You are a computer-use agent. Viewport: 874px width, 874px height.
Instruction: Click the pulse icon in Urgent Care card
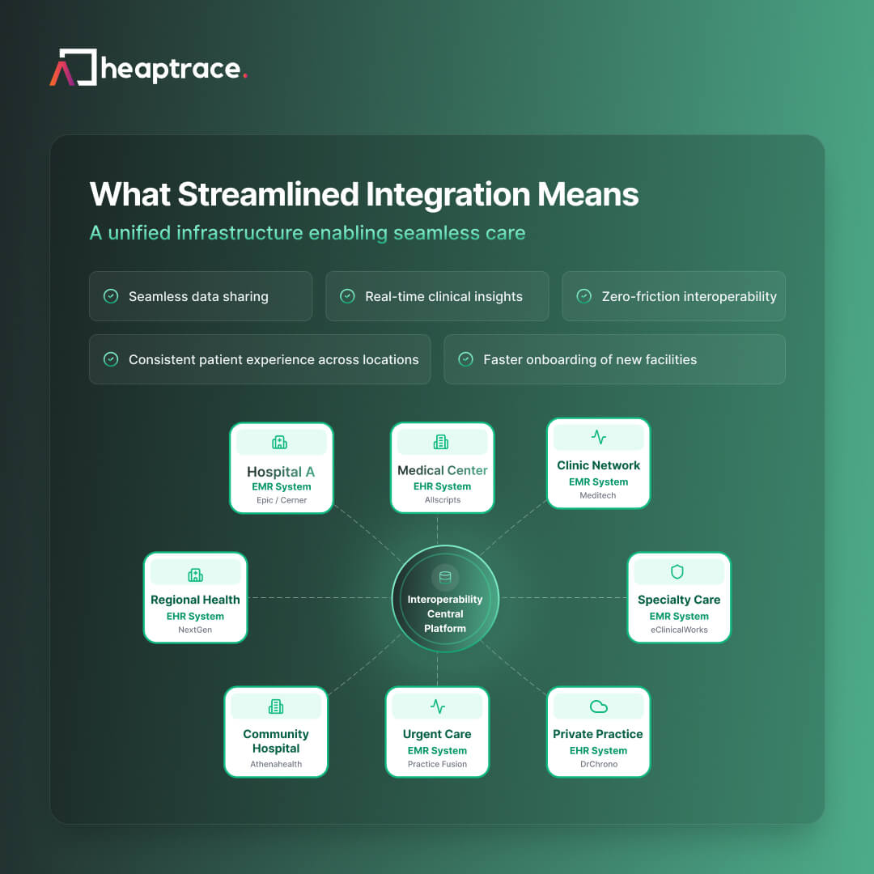pos(438,706)
